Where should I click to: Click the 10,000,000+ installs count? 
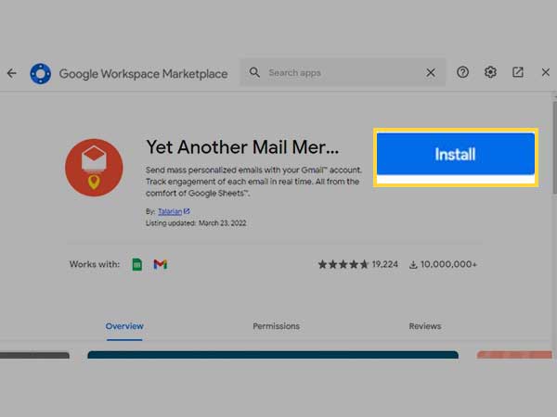pos(448,264)
